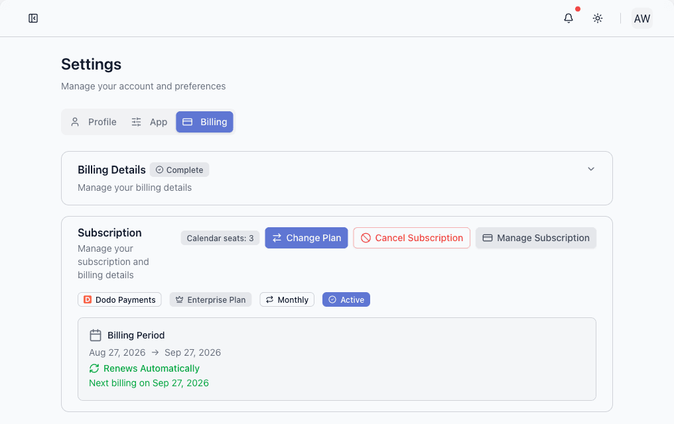Toggle the sidebar panel icon
Viewport: 674px width, 424px height.
point(33,18)
